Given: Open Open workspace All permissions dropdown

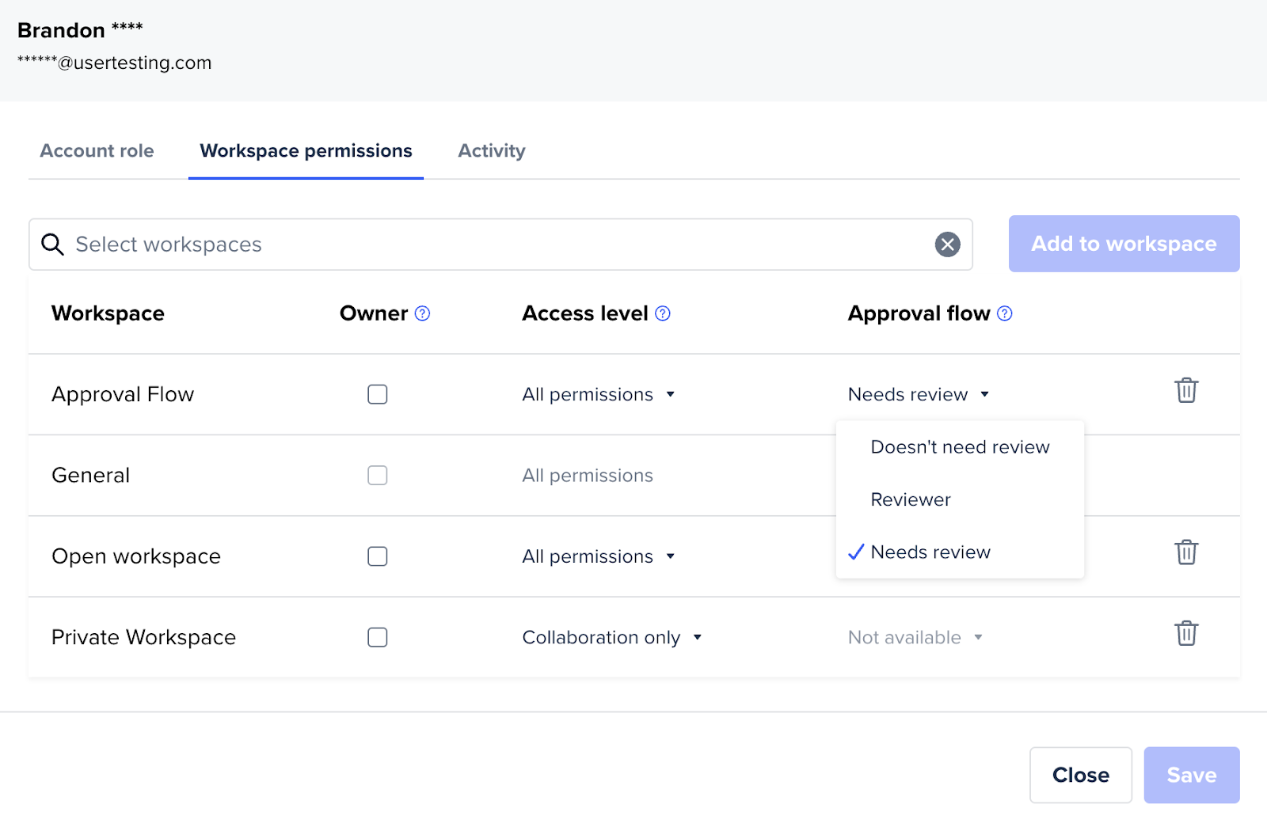Looking at the screenshot, I should (598, 556).
